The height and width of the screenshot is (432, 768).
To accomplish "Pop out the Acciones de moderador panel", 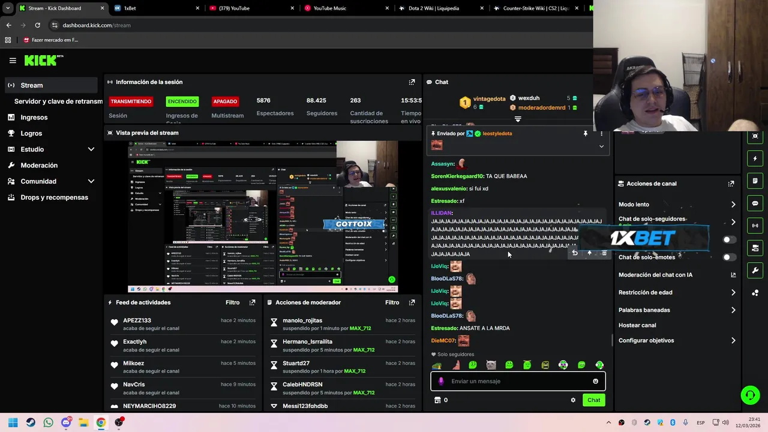I will pos(412,302).
